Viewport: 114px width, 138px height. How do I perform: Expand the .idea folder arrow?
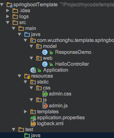(x=8, y=11)
